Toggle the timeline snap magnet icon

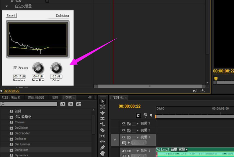coord(139,115)
